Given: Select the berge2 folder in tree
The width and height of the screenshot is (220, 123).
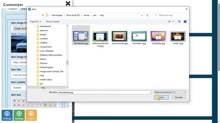Looking at the screenshot, I should click(x=43, y=35).
